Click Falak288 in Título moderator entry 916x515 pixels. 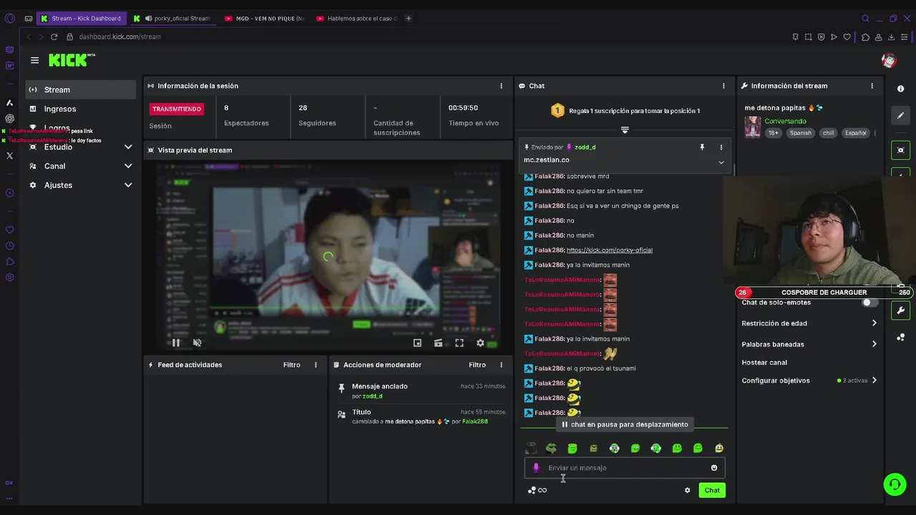coord(475,422)
